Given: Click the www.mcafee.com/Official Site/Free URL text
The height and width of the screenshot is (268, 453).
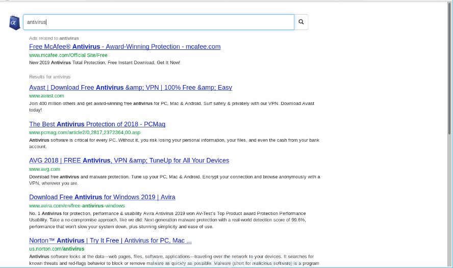Looking at the screenshot, I should (68, 55).
